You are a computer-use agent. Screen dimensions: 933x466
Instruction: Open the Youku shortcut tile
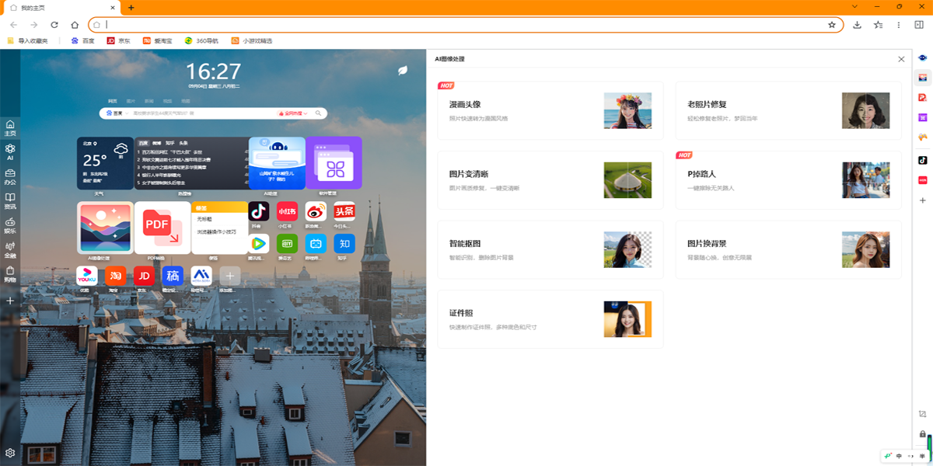point(87,276)
